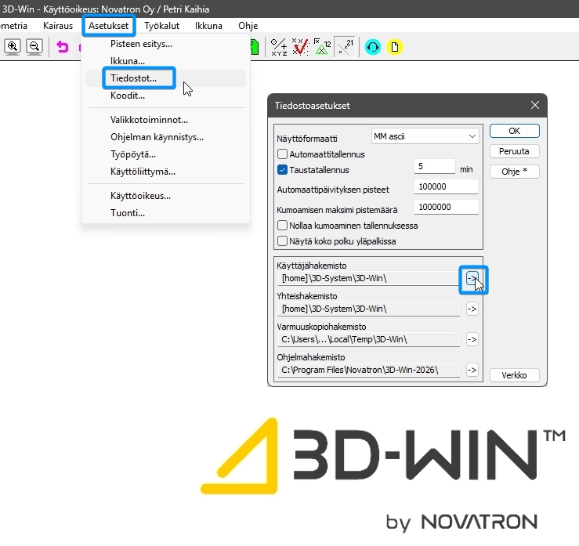Screen dimensions: 579x546
Task: Browse for Ohjelmahakemisto with arrow button
Action: (472, 370)
